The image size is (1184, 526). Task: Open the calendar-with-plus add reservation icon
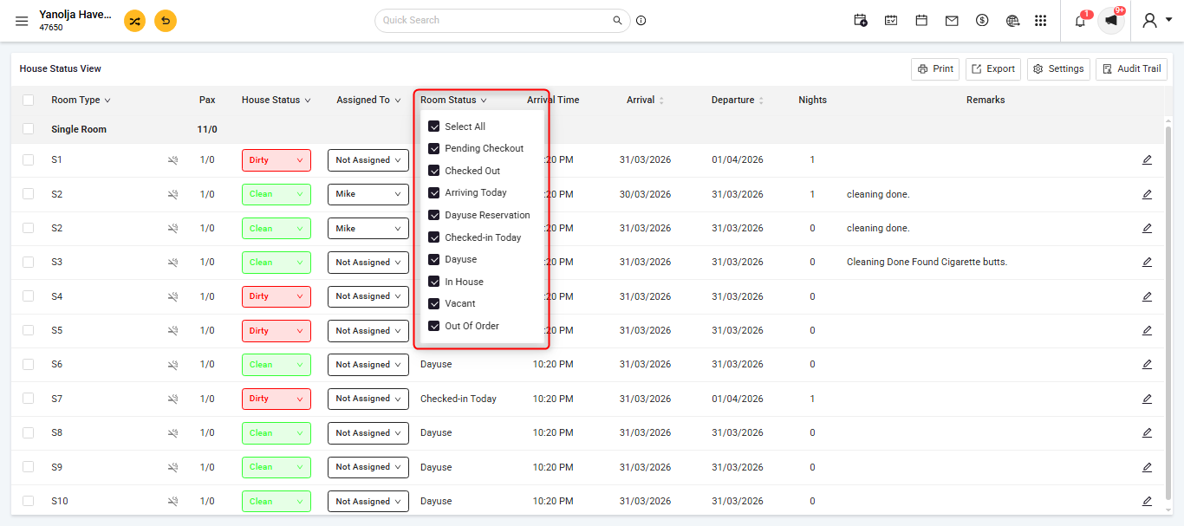pyautogui.click(x=861, y=20)
